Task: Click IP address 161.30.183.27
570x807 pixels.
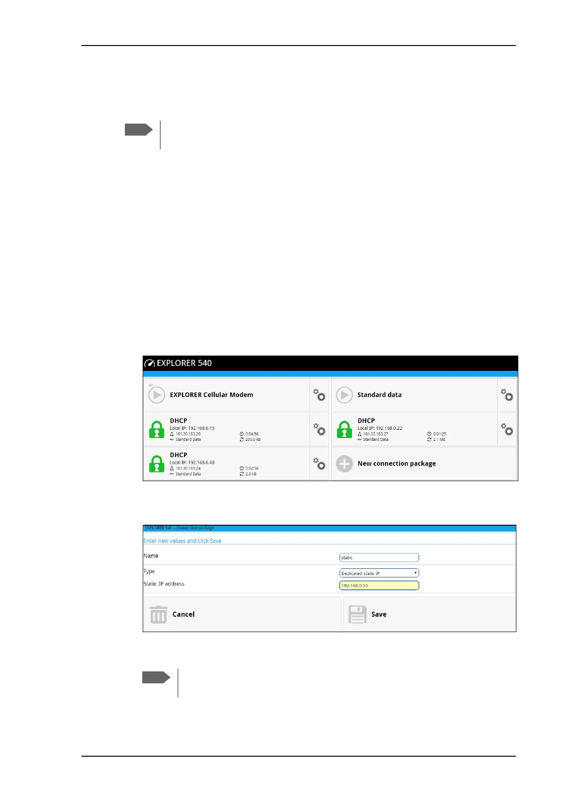Action: click(376, 434)
